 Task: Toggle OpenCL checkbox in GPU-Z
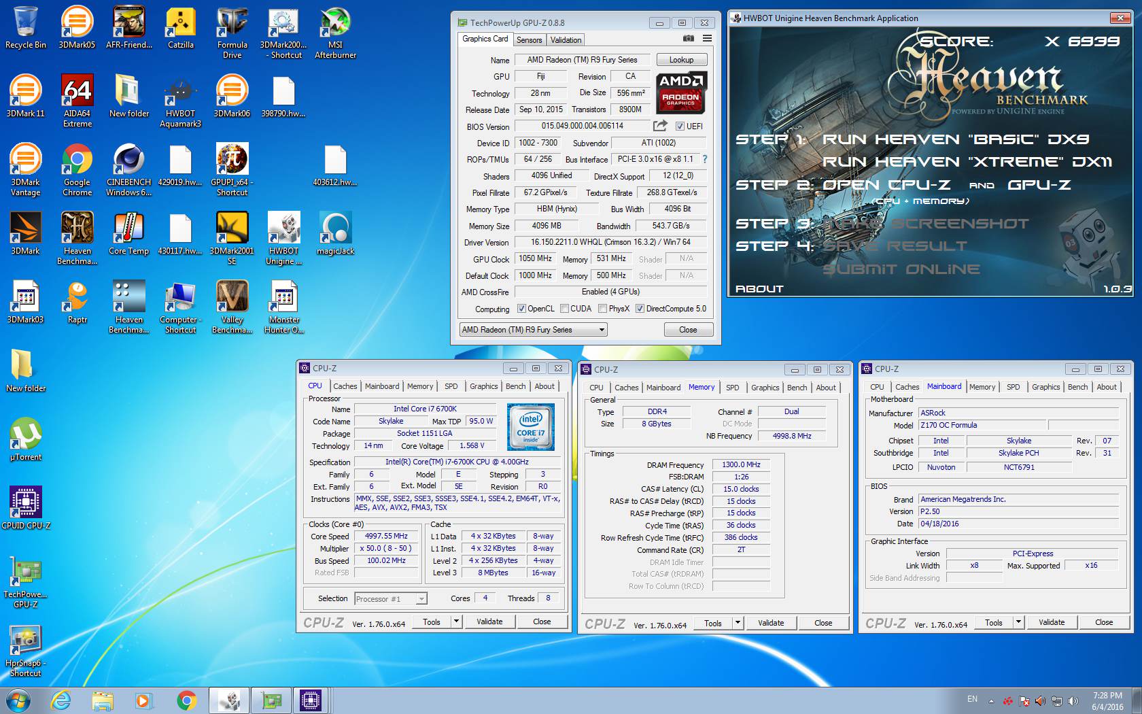point(521,309)
